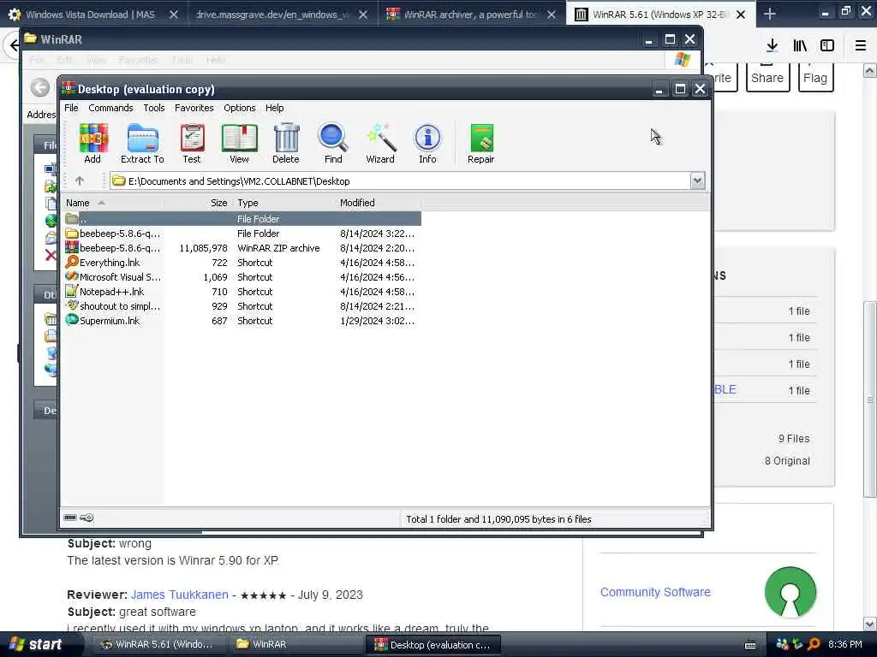Open the James Tuukkanen reviewer link
This screenshot has height=657, width=877.
point(180,595)
